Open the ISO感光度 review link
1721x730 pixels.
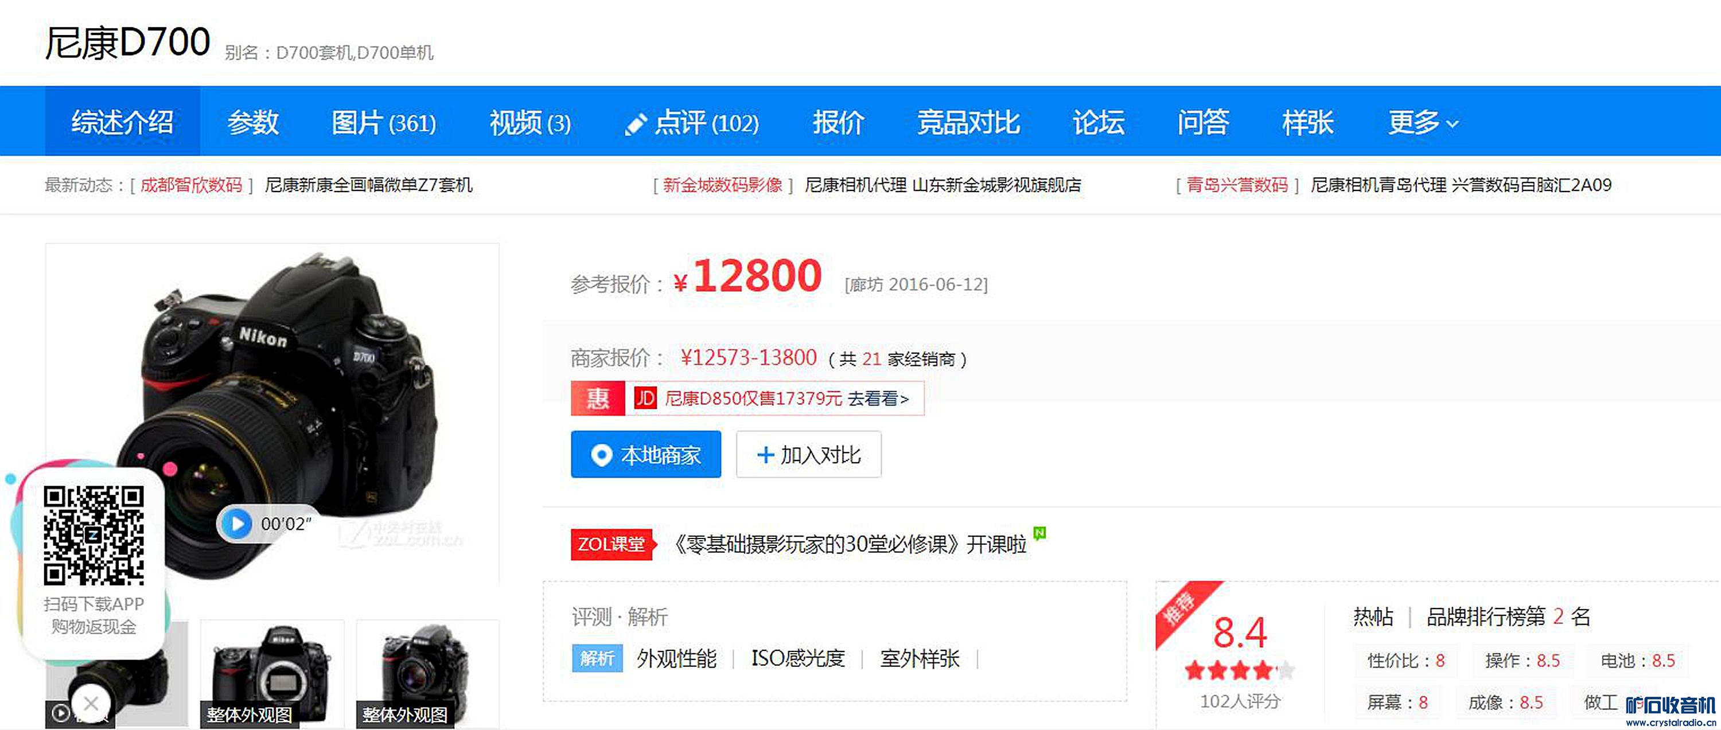coord(798,658)
